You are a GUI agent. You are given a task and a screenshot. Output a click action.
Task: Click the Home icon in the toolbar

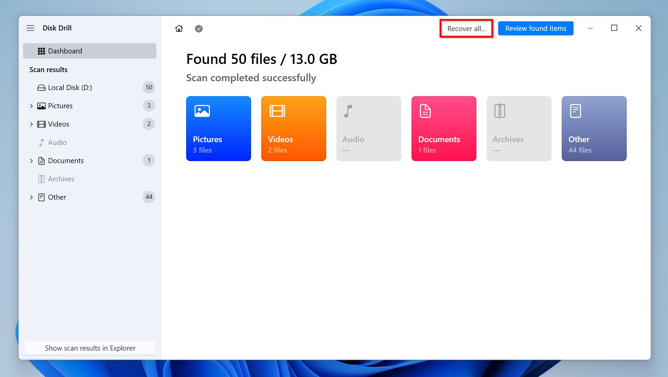click(179, 28)
